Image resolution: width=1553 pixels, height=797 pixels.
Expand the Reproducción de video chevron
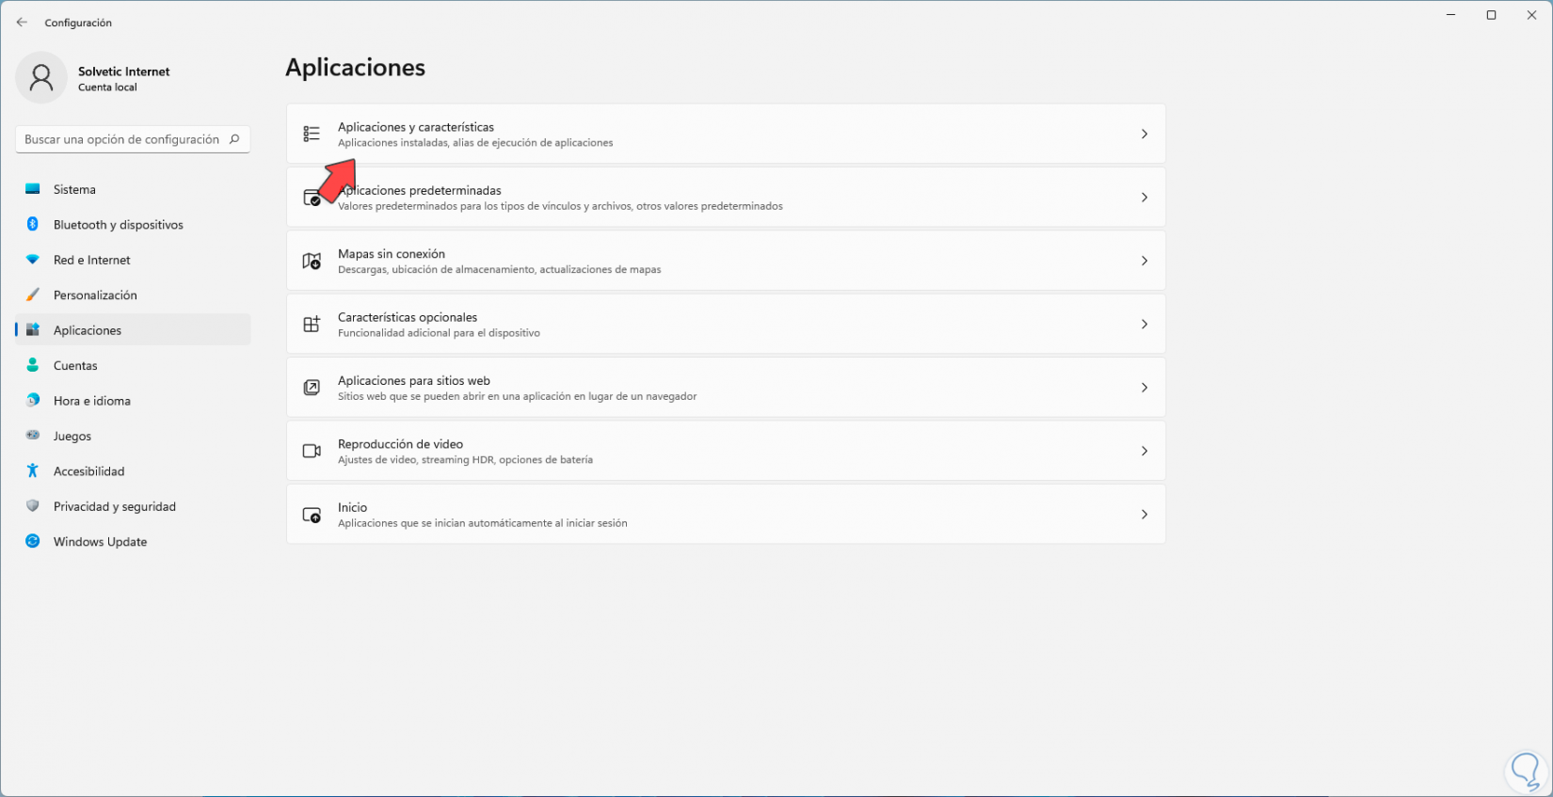point(1145,452)
